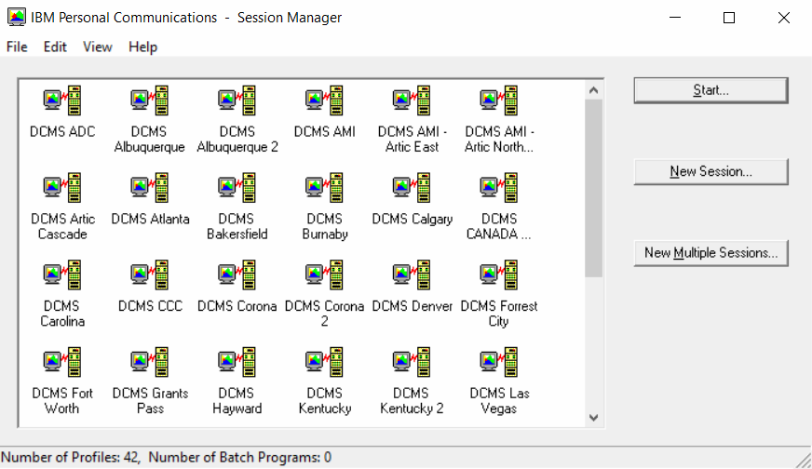Select the DCMS CANADA profile icon
The image size is (812, 469).
[499, 188]
